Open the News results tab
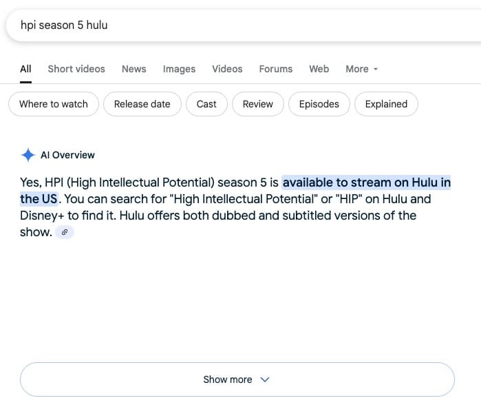The width and height of the screenshot is (481, 407). 133,69
